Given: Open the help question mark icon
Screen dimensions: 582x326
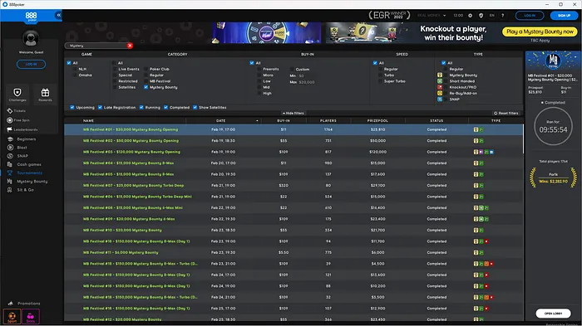Looking at the screenshot, I should tap(502, 16).
